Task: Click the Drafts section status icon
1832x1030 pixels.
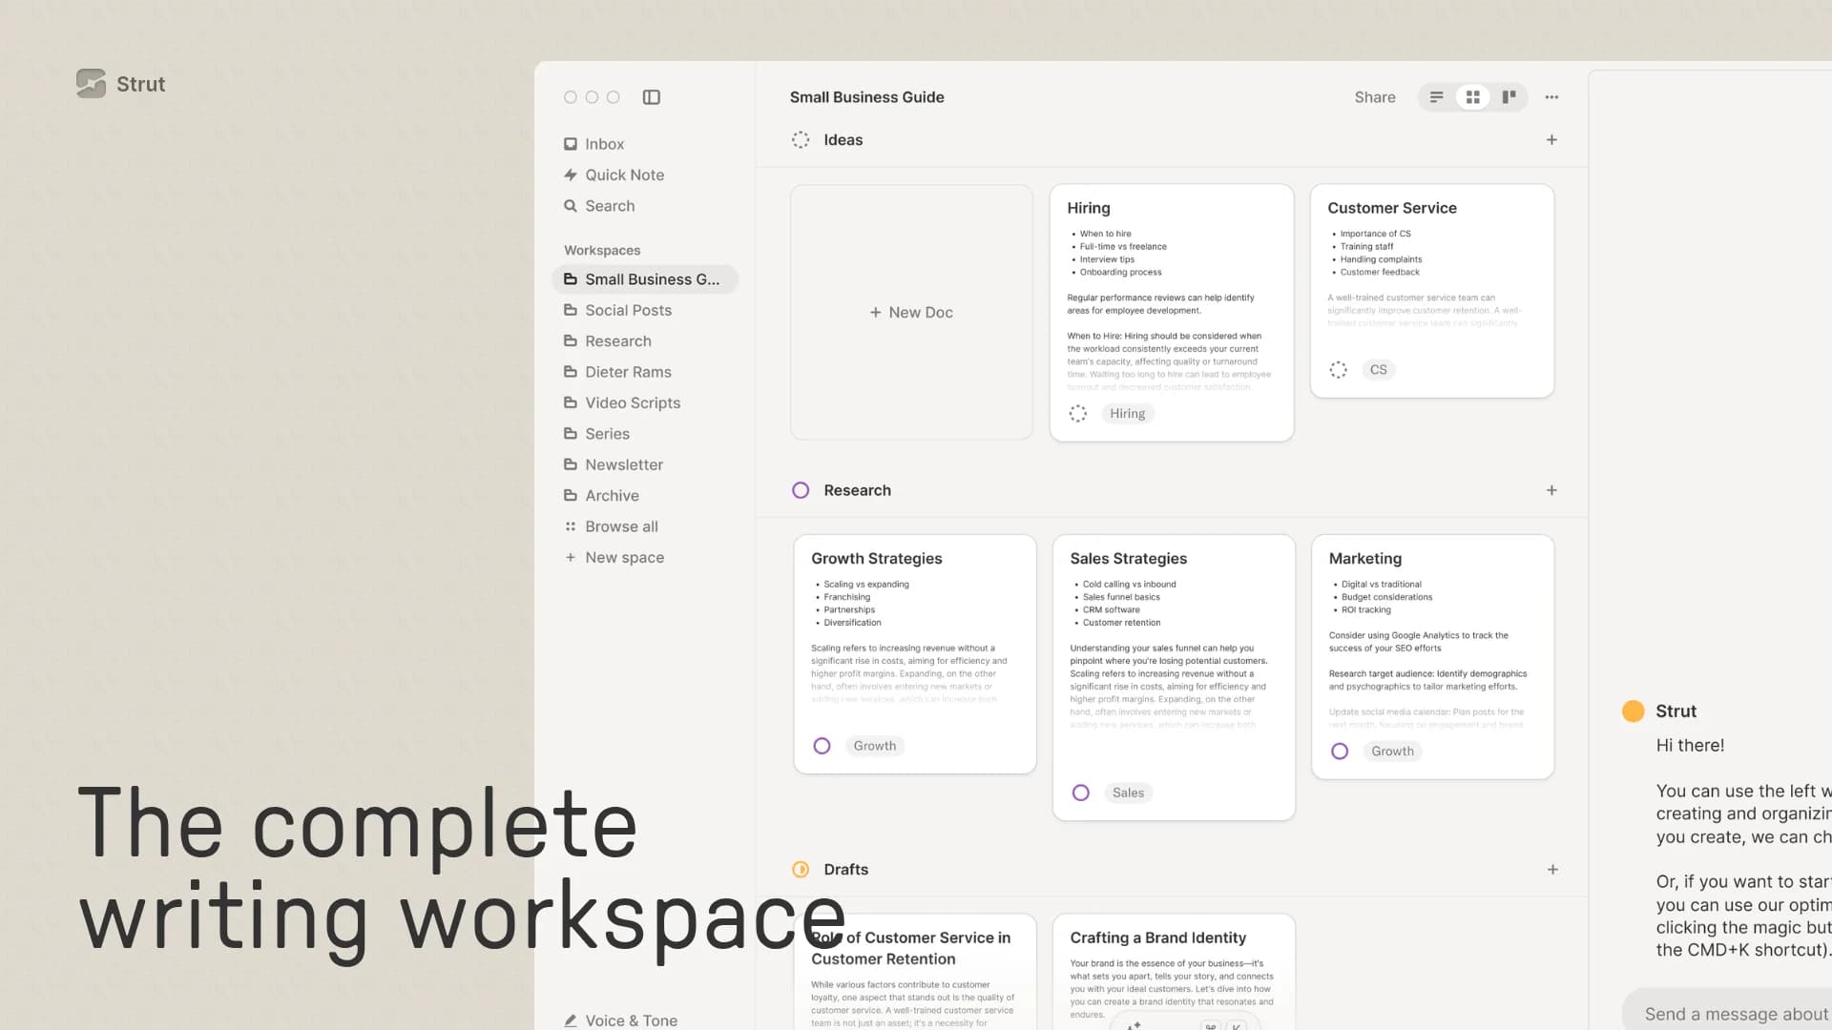Action: pos(801,870)
